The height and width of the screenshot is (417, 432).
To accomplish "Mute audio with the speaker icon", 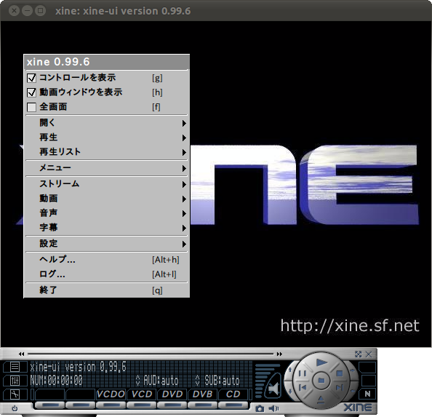I will click(x=273, y=389).
